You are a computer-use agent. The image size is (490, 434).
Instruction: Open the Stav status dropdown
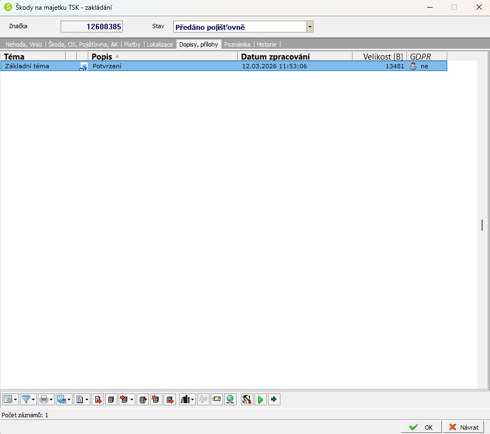pos(310,27)
